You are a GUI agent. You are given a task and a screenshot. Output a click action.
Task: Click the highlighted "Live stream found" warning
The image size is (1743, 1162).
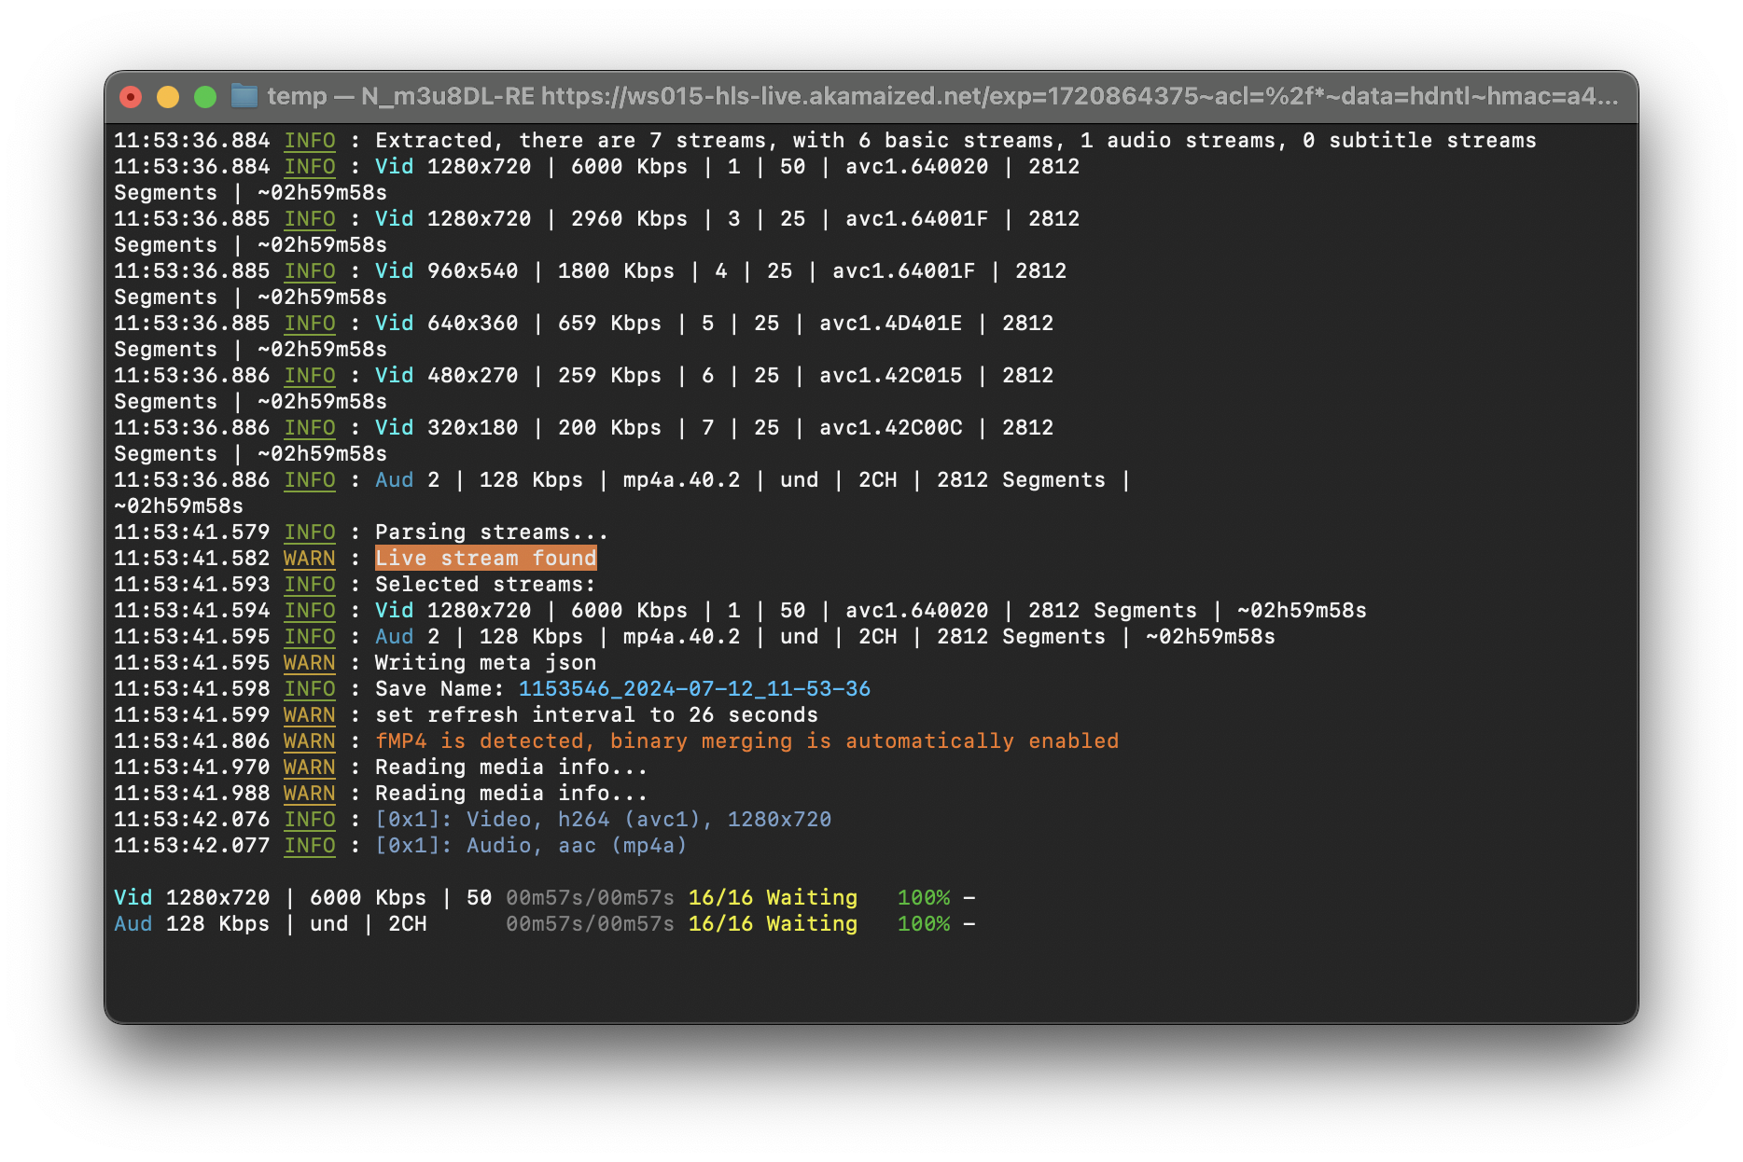tap(485, 558)
